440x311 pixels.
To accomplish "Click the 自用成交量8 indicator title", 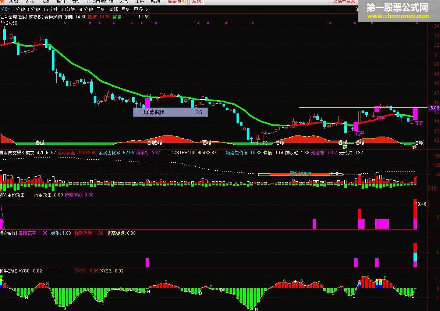I will tap(12, 153).
